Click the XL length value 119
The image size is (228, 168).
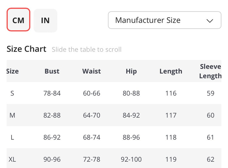171,159
